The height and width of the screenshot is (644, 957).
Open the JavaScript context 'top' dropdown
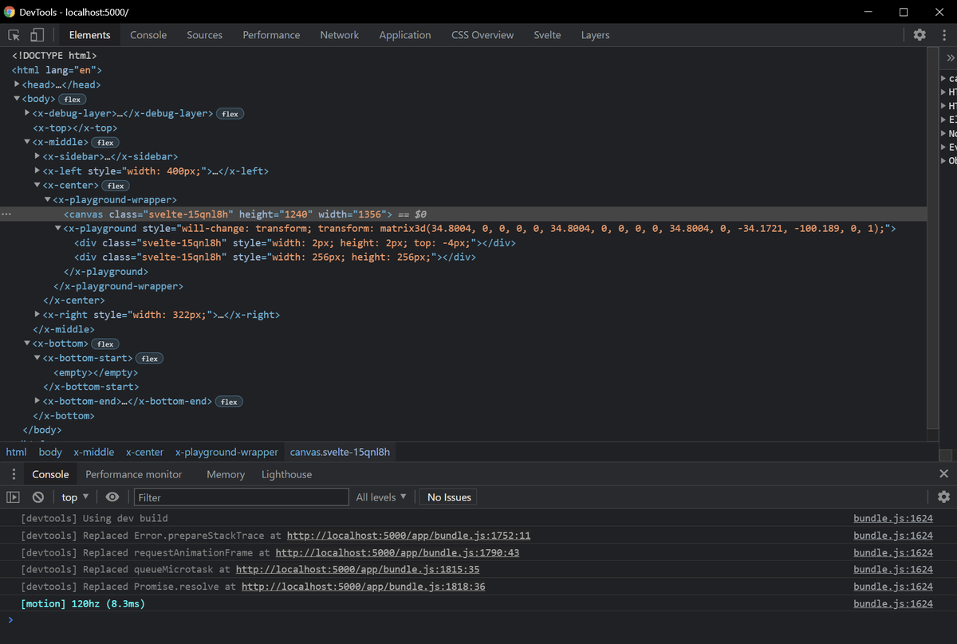point(76,497)
